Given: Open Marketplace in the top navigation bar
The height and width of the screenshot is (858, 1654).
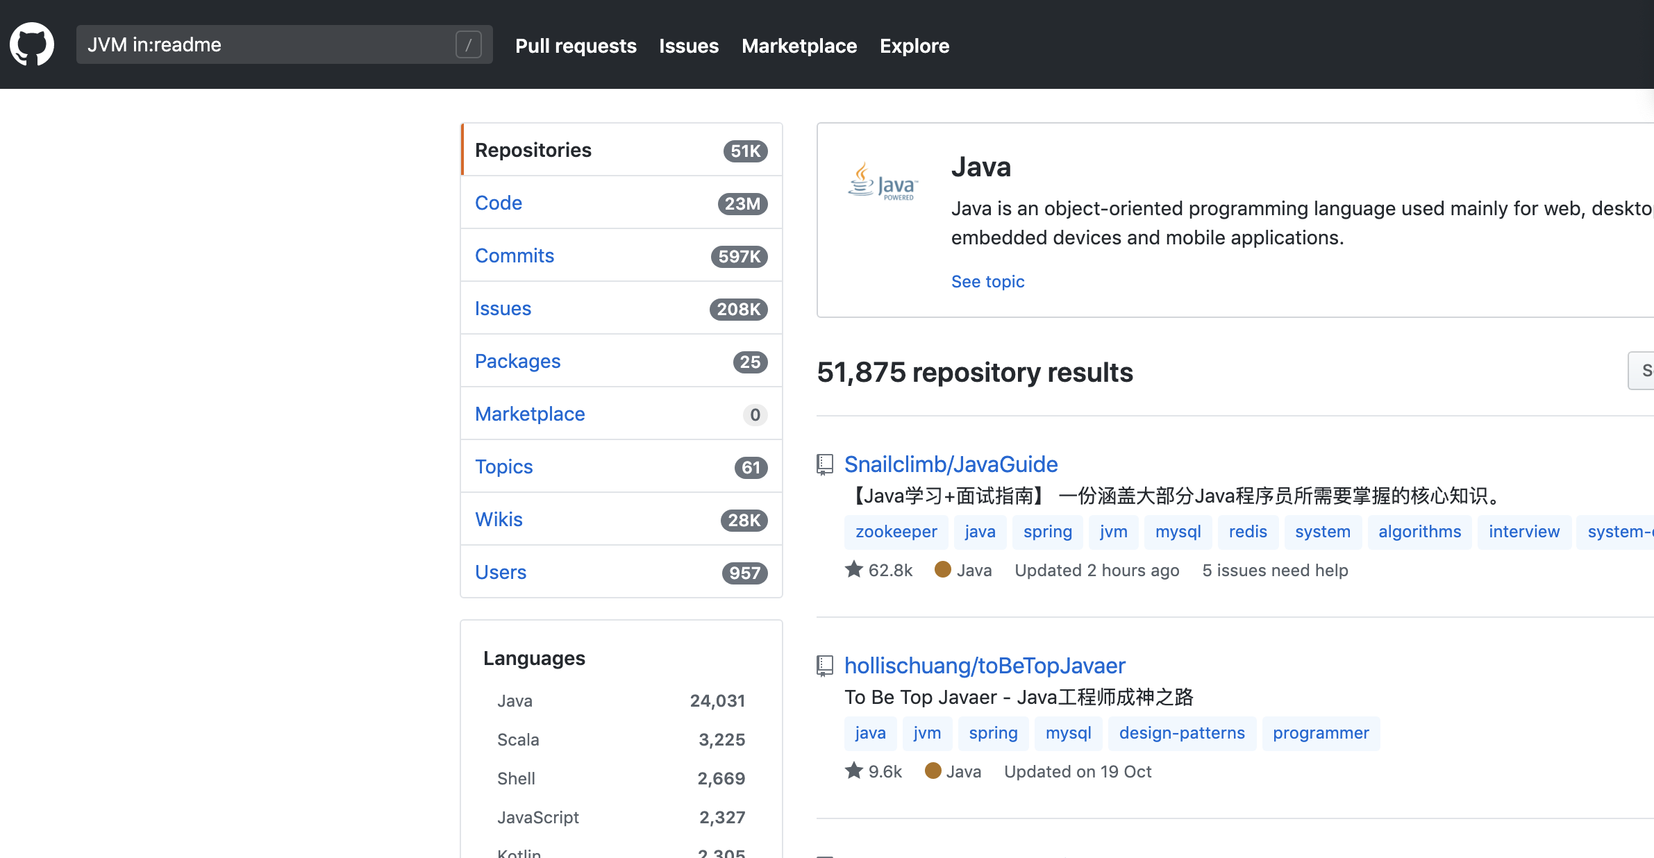Looking at the screenshot, I should coord(799,46).
